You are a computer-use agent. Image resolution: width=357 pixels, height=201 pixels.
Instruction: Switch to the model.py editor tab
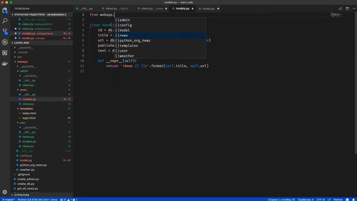tap(209, 9)
